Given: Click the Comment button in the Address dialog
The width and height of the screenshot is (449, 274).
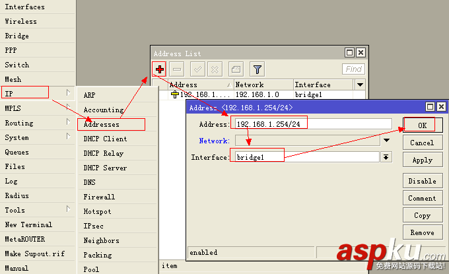Looking at the screenshot, I should click(x=423, y=198).
